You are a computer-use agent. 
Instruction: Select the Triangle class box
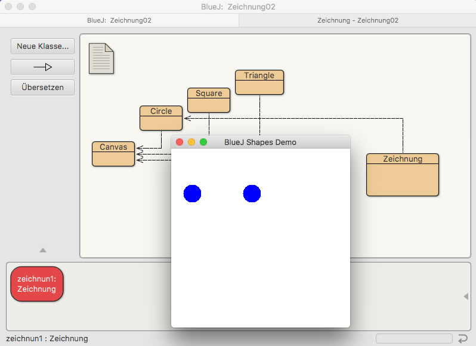pos(259,82)
